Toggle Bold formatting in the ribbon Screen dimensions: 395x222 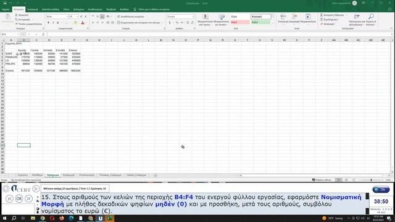click(48, 23)
